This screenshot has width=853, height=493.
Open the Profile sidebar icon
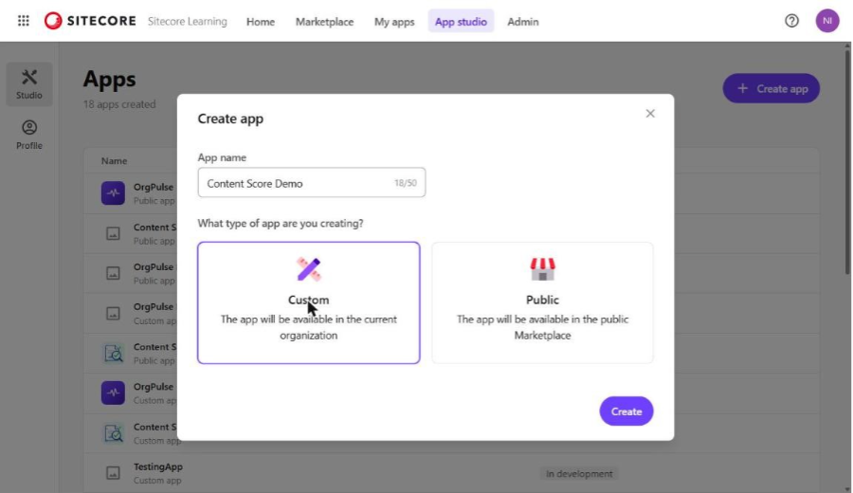point(29,135)
